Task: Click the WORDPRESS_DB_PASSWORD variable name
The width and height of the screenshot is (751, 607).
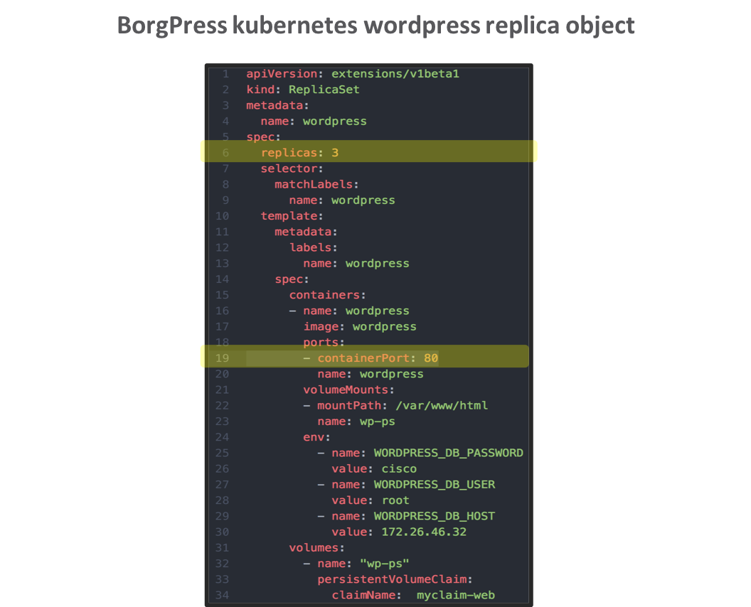Action: pos(448,453)
